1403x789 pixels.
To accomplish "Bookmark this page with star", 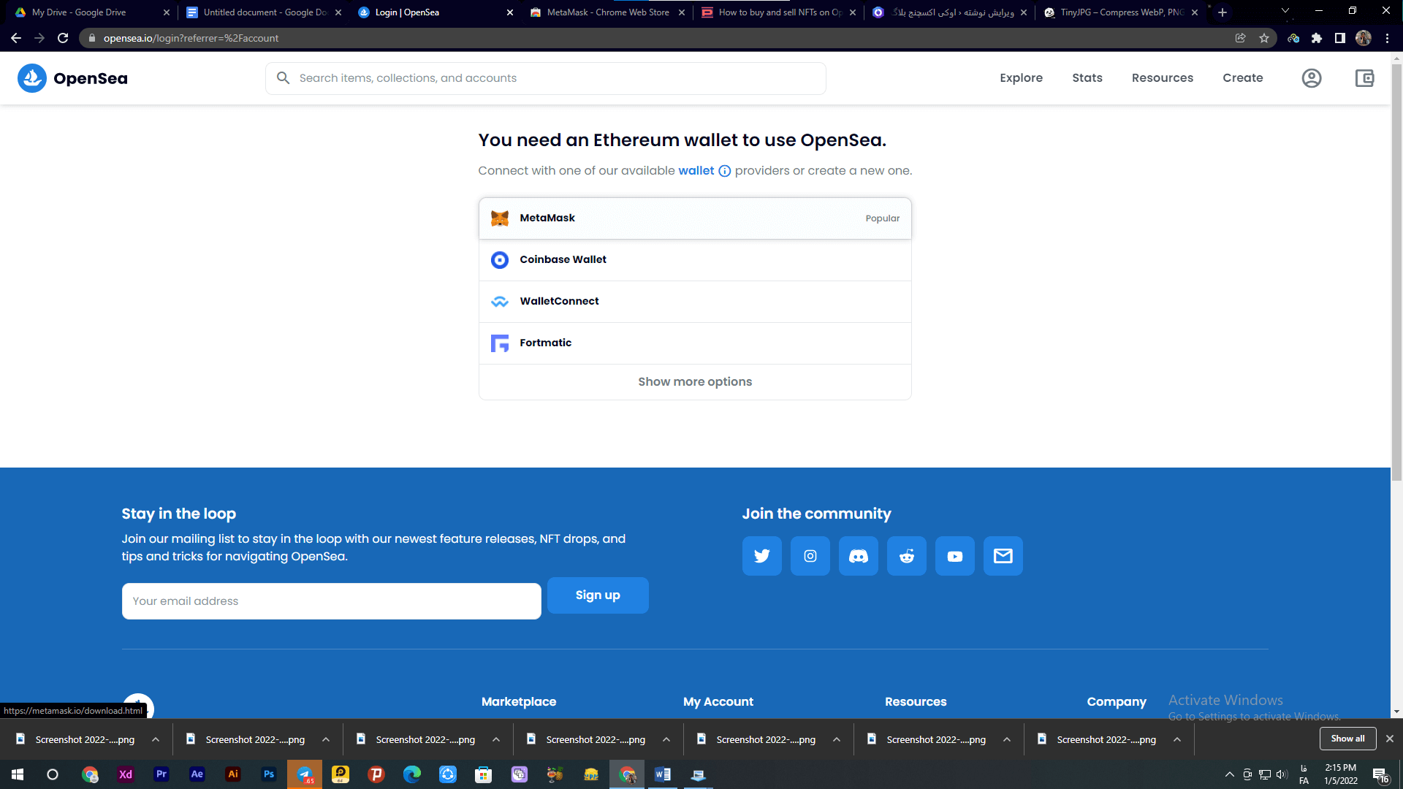I will click(1264, 38).
